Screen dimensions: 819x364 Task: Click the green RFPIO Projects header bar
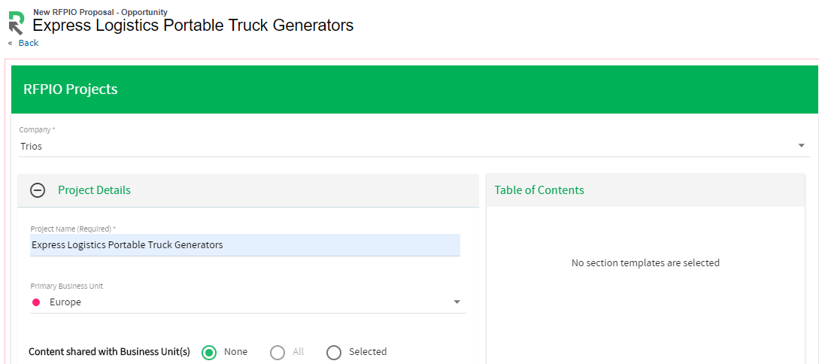[x=414, y=89]
